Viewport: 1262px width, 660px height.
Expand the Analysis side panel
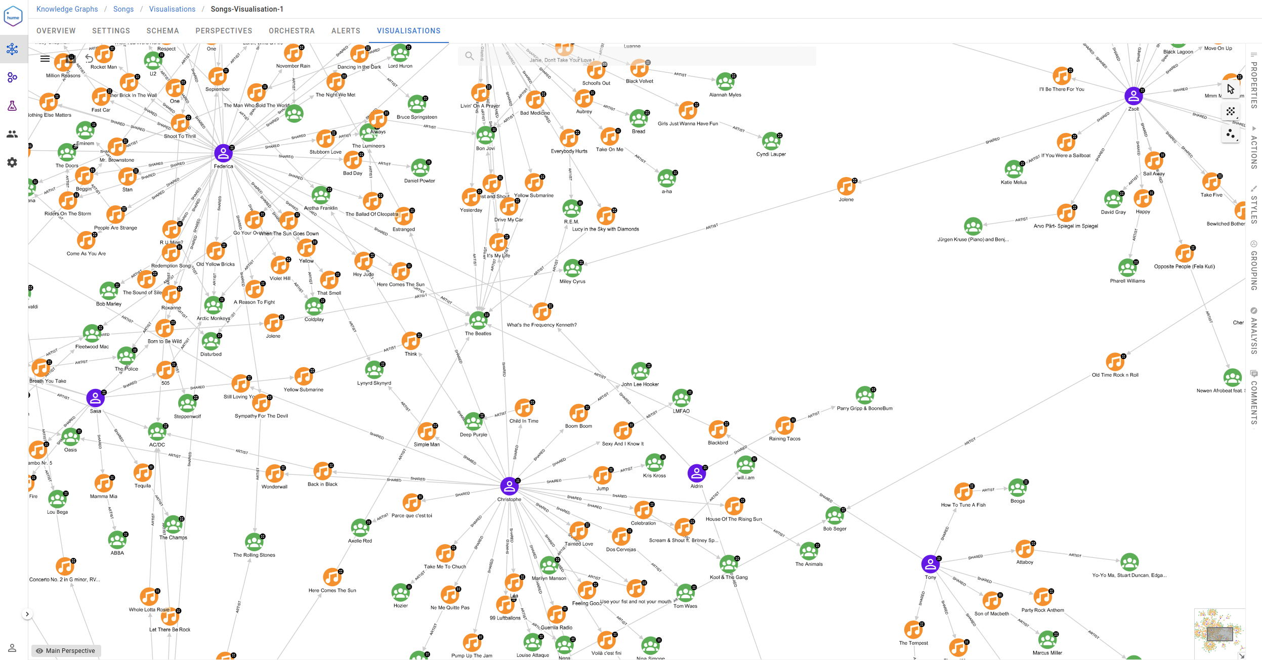point(1253,331)
